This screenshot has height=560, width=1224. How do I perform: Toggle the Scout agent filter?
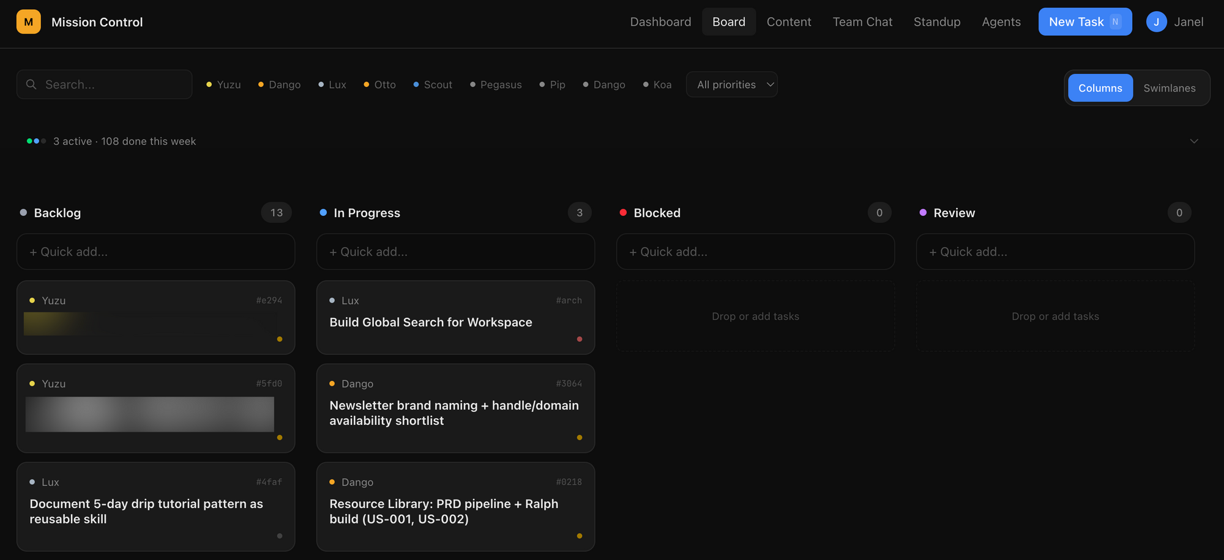(433, 84)
